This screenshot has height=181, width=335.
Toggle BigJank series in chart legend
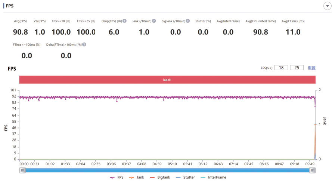pos(160,177)
